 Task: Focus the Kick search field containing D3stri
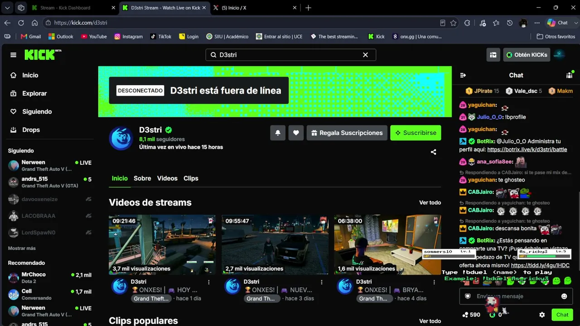(x=290, y=55)
